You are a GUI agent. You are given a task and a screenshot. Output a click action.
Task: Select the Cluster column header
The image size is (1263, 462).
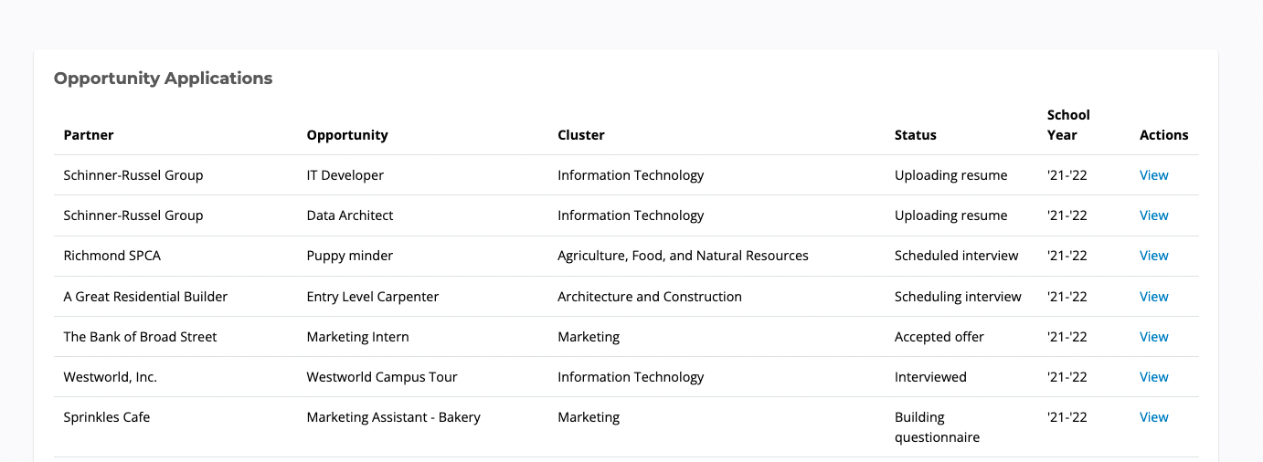(581, 135)
